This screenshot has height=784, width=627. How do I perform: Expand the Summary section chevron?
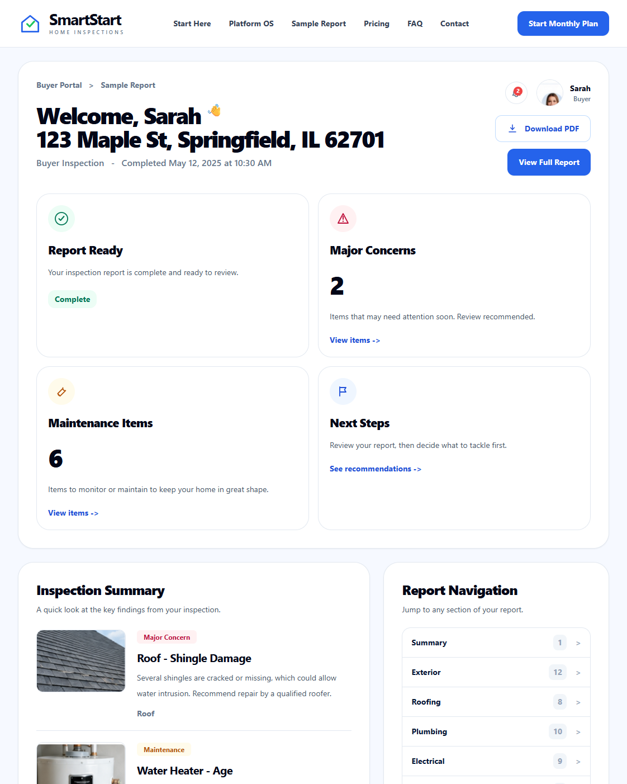tap(578, 643)
